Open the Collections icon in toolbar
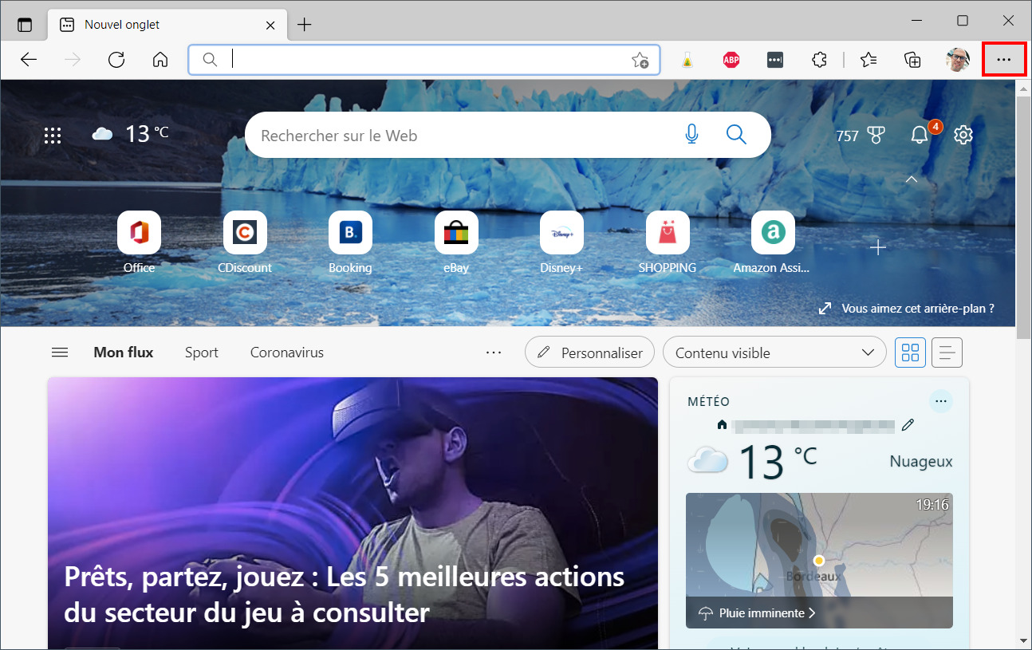This screenshot has width=1032, height=650. pos(912,60)
